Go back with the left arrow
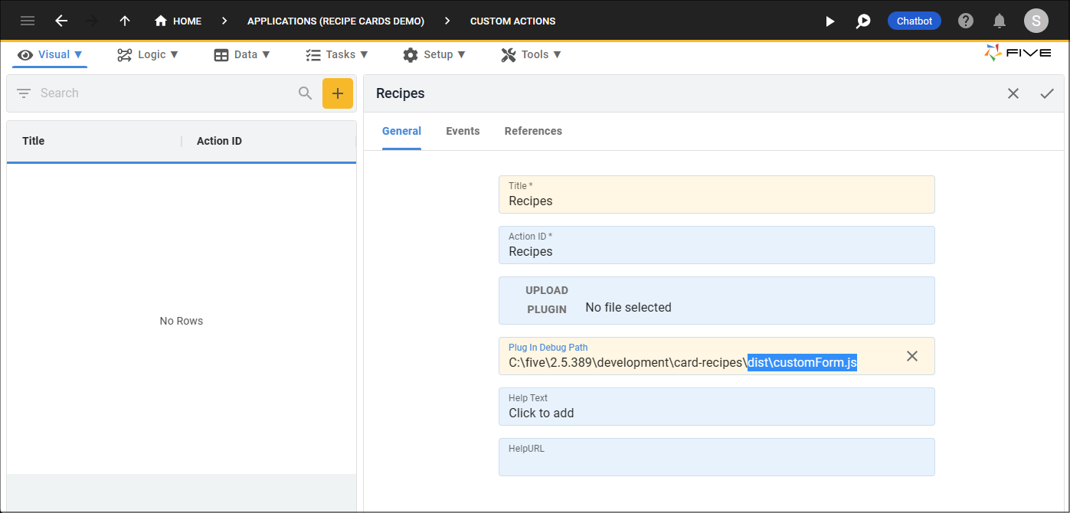This screenshot has width=1070, height=513. tap(61, 21)
